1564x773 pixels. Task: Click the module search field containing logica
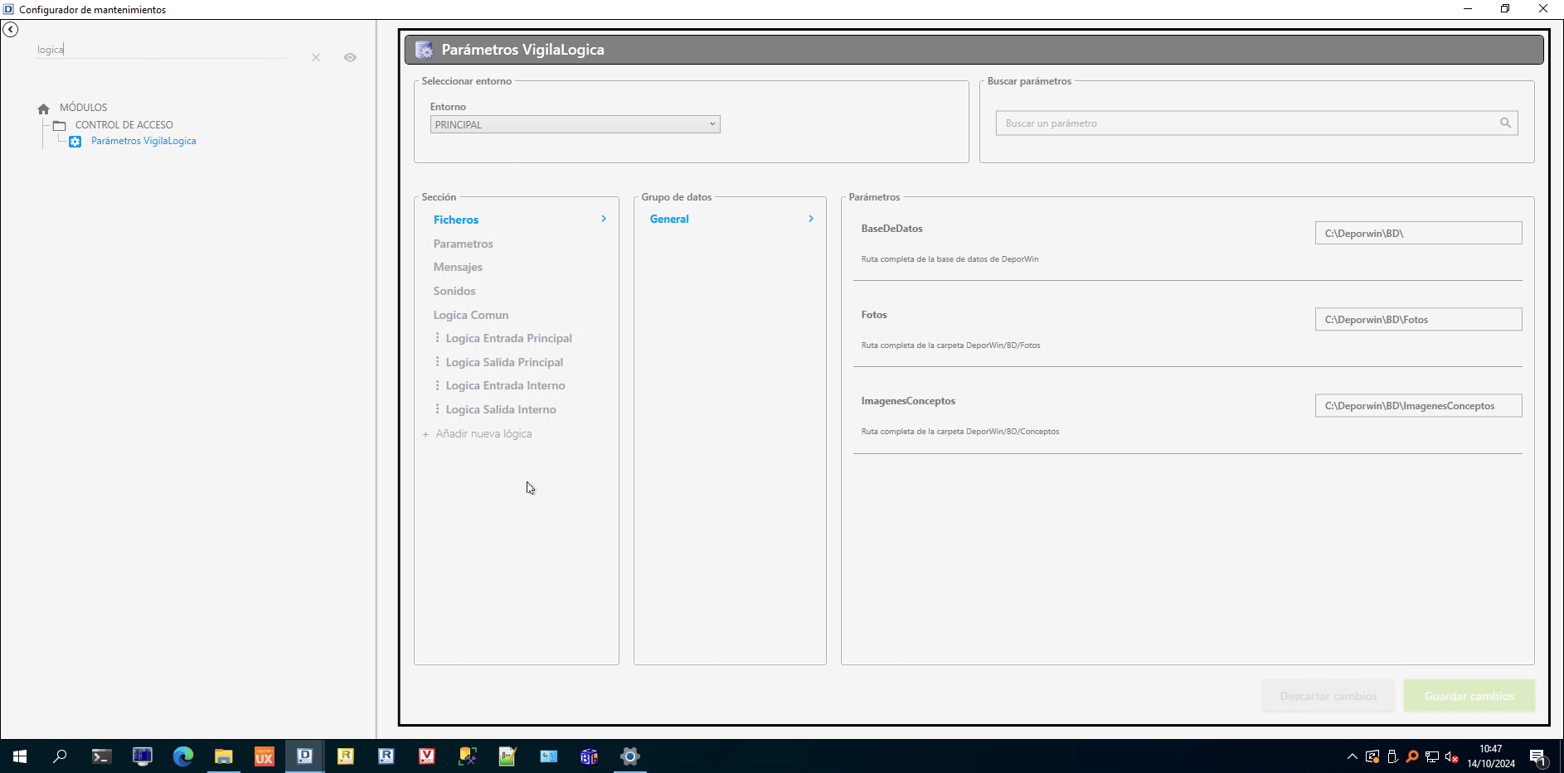pyautogui.click(x=163, y=50)
